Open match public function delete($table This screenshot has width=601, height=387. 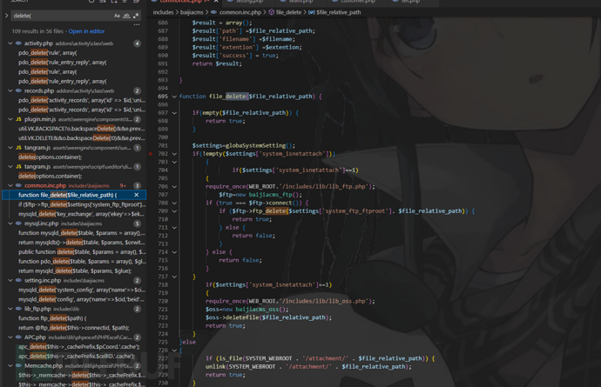82,252
